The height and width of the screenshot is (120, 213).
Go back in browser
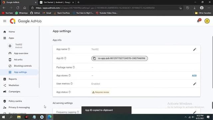pyautogui.click(x=4, y=8)
